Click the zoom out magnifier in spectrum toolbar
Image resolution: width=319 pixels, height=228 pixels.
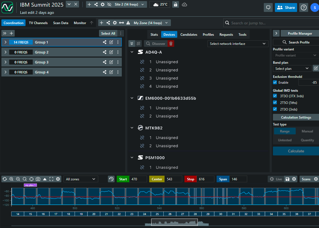coord(18,179)
